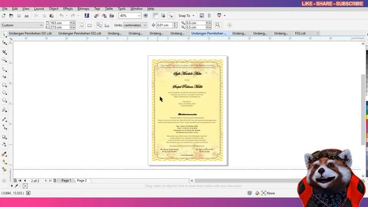Select the Connector tool
Viewport: 368px width, 207px height.
[4, 127]
